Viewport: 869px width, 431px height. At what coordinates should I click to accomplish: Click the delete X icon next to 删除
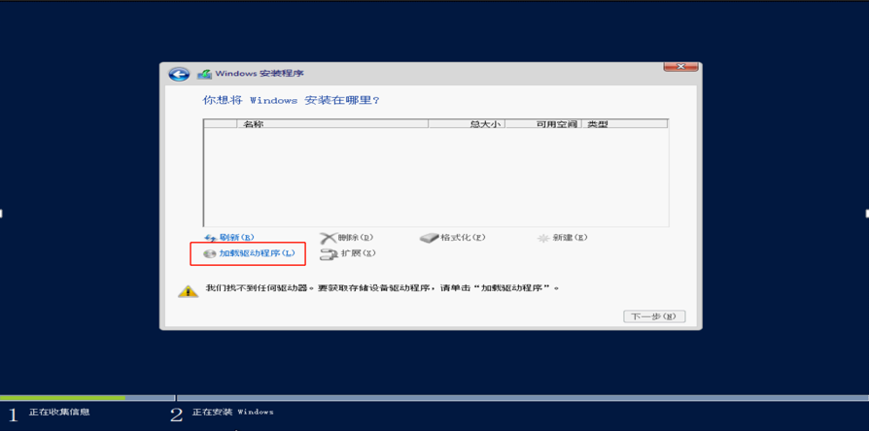point(329,238)
